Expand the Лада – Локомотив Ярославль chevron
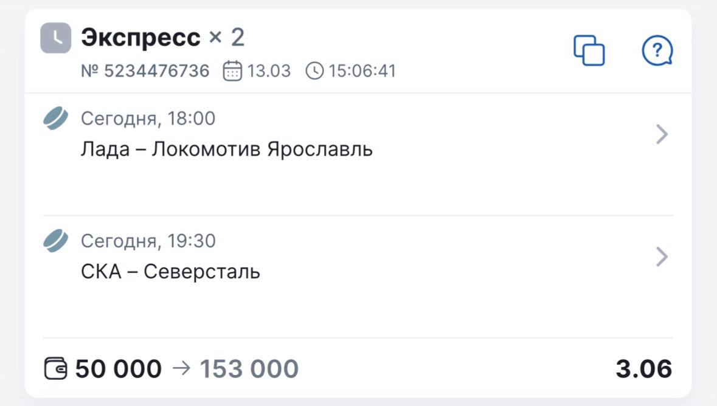 point(662,134)
